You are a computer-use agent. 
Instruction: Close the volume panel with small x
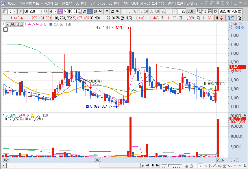(x=245, y=115)
